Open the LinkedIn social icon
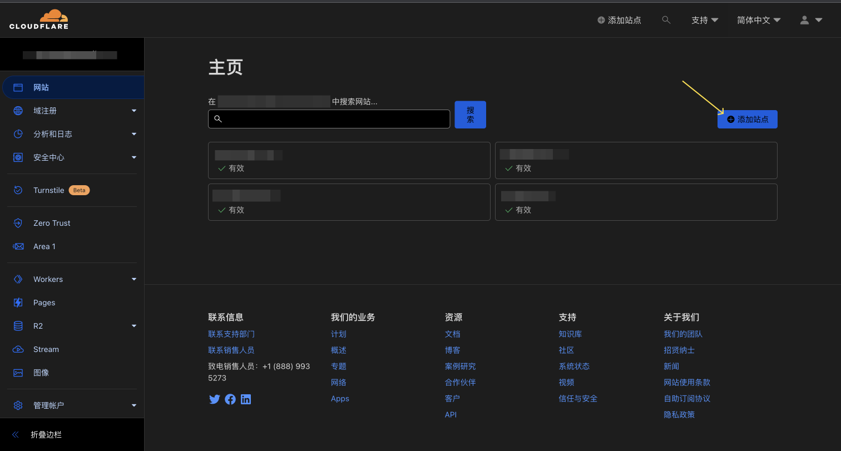Screen dimensions: 841x451 tap(246, 399)
